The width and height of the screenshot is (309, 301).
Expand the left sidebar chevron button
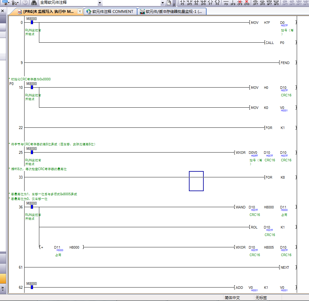click(3, 288)
